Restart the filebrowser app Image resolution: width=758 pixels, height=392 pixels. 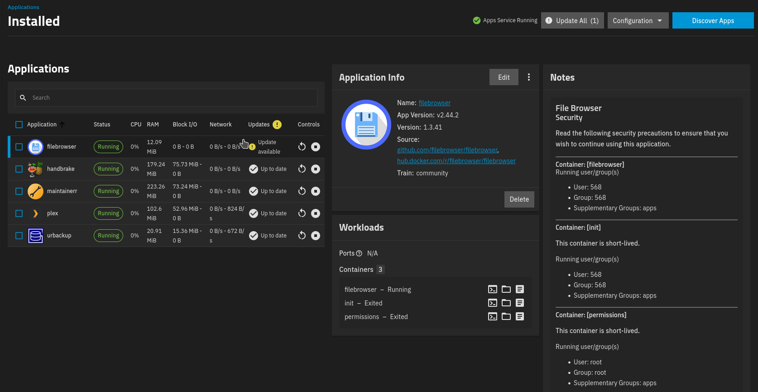coord(302,147)
